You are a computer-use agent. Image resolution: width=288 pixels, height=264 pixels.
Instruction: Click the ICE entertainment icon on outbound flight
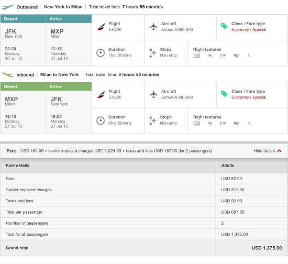[196, 56]
